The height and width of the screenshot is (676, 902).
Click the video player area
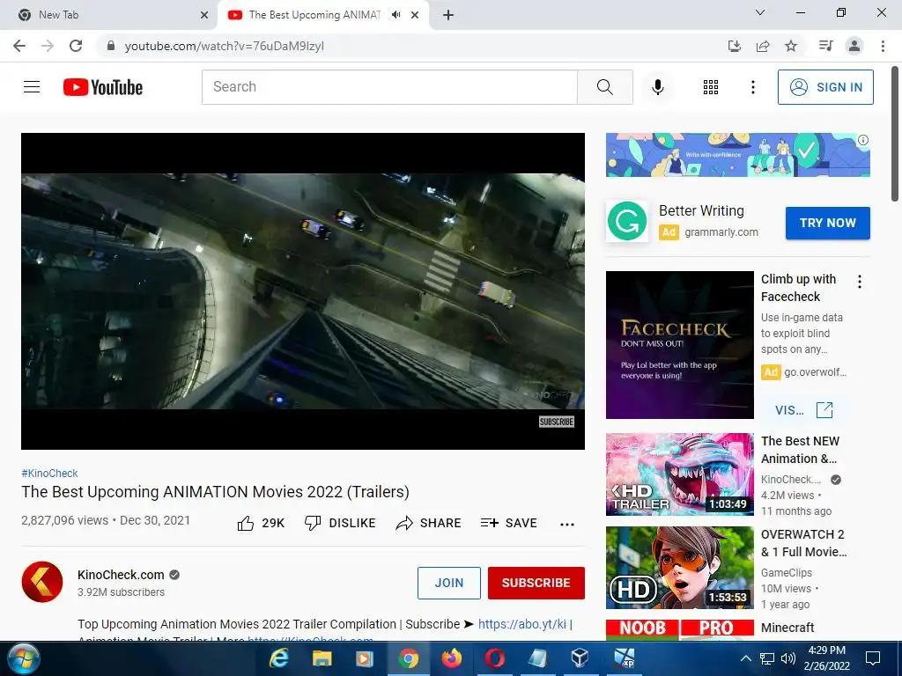pos(303,290)
